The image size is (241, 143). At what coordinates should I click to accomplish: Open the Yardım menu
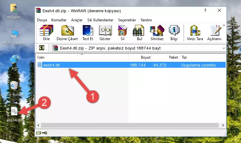coord(146,20)
